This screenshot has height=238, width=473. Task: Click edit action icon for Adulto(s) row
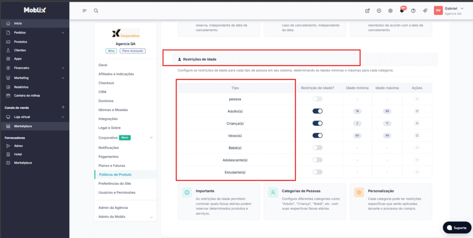417,111
